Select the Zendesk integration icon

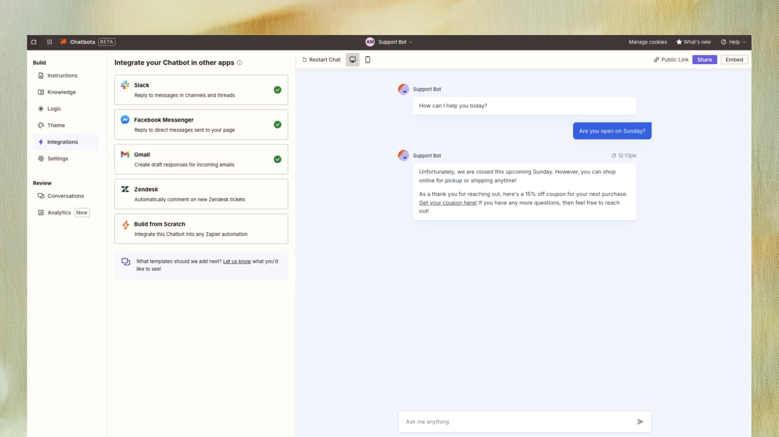125,189
